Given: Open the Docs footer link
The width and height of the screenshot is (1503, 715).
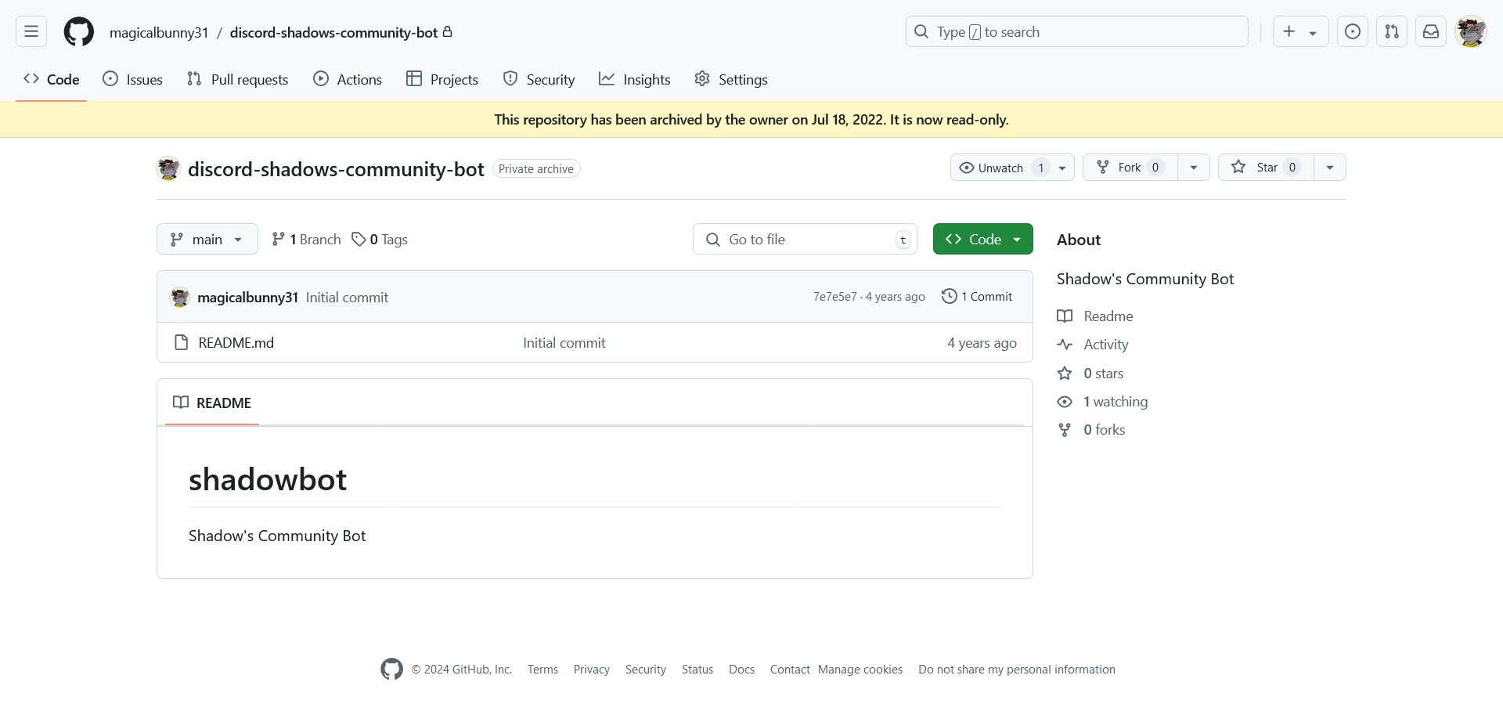Looking at the screenshot, I should pyautogui.click(x=741, y=670).
